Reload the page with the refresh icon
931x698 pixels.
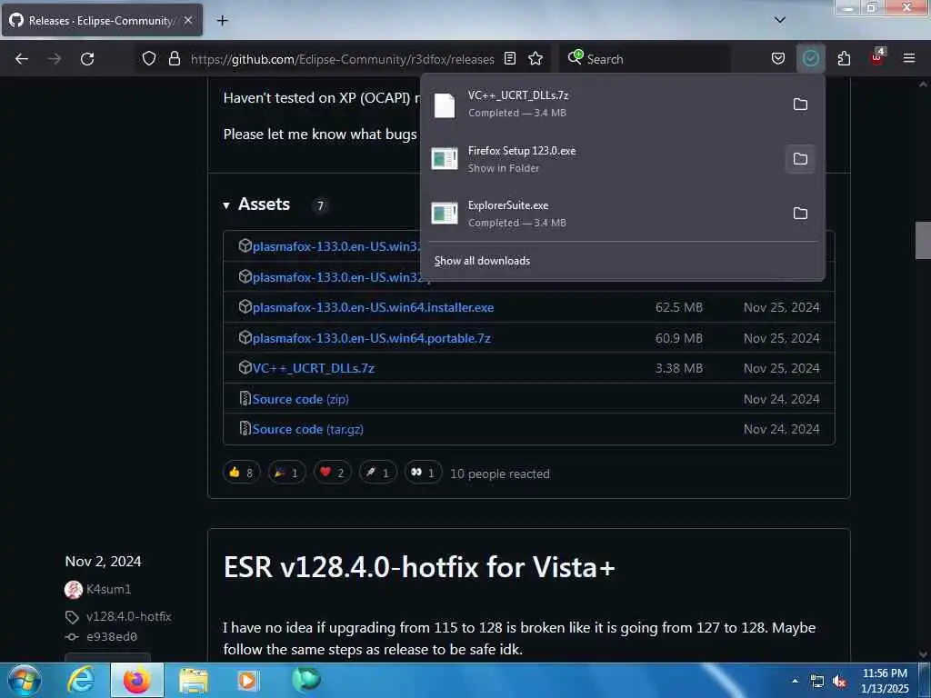pos(87,59)
